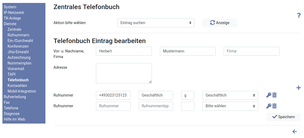Click key icon in first Rufnummer row

point(269,95)
